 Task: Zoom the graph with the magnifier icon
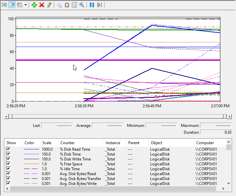[x=82, y=5]
